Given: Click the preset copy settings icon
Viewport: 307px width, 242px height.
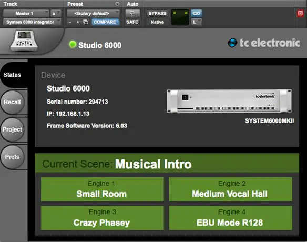Looking at the screenshot, I should click(x=86, y=22).
